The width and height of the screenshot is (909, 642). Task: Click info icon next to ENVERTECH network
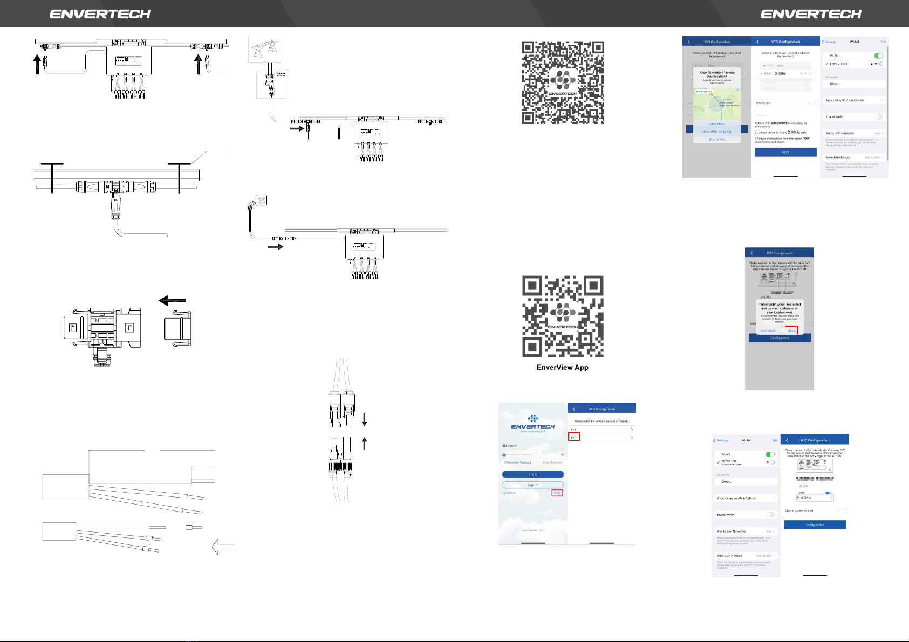[881, 64]
